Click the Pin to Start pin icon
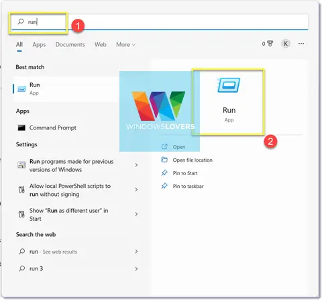Screen dimensions: 324x302 pyautogui.click(x=164, y=173)
